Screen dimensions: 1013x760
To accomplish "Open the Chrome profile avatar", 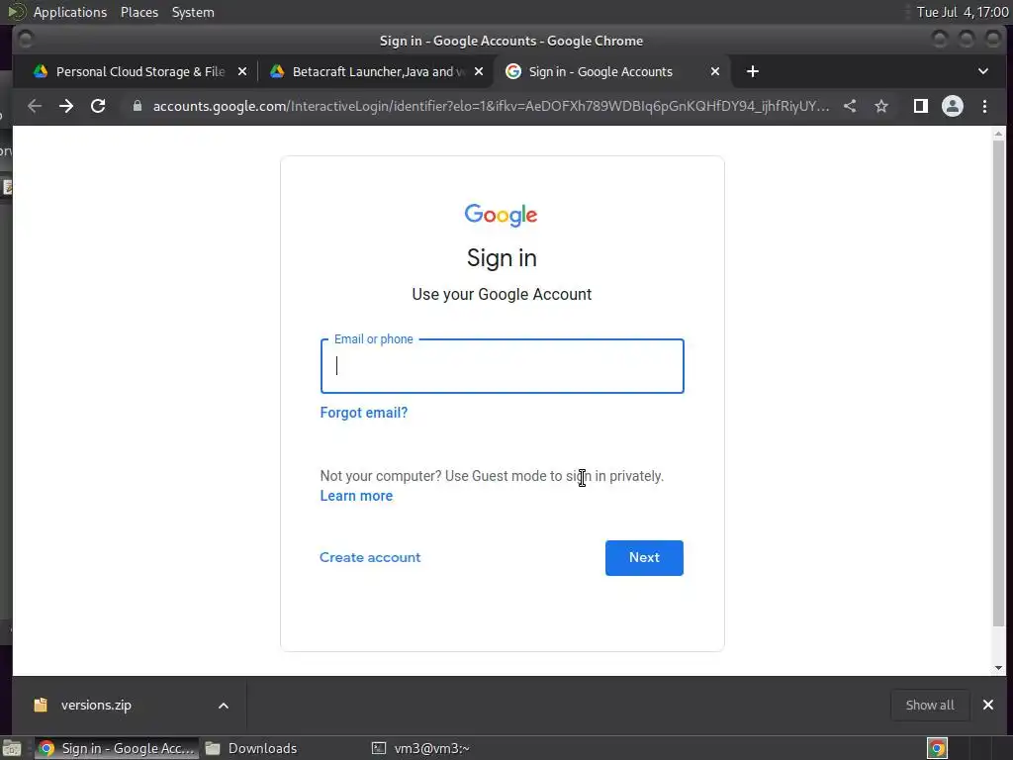I will 953,106.
